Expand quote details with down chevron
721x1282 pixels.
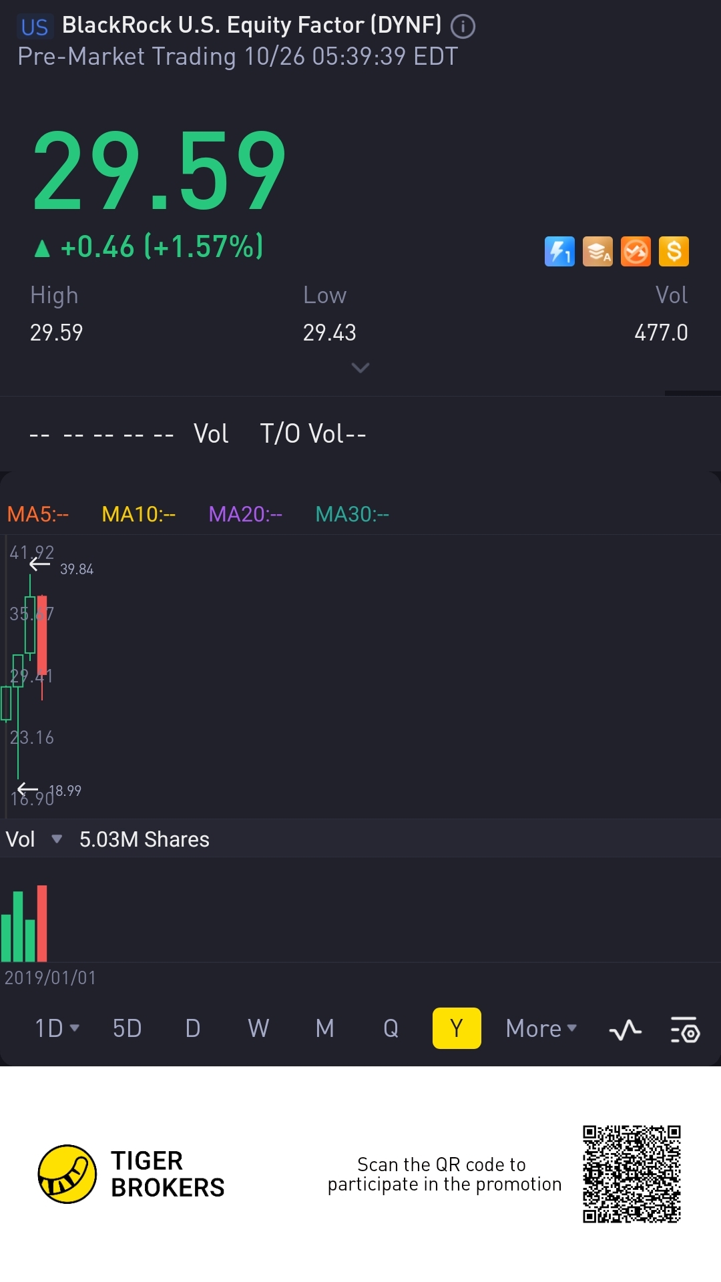[360, 368]
